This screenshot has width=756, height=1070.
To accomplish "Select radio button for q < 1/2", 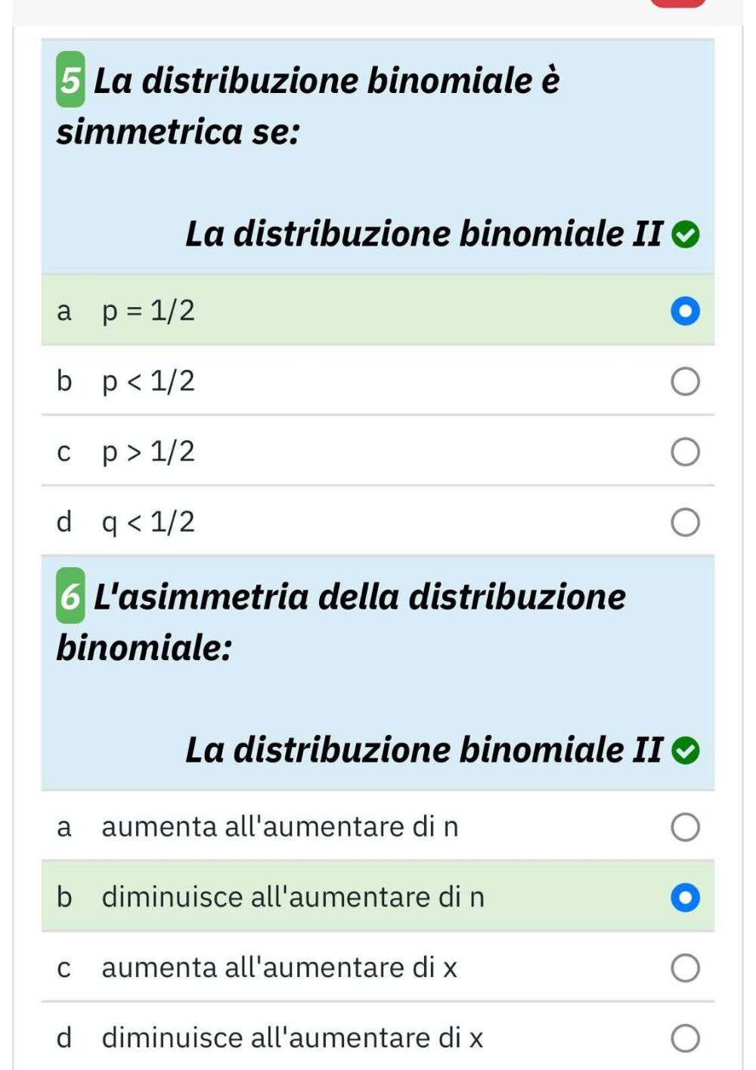I will click(x=686, y=523).
